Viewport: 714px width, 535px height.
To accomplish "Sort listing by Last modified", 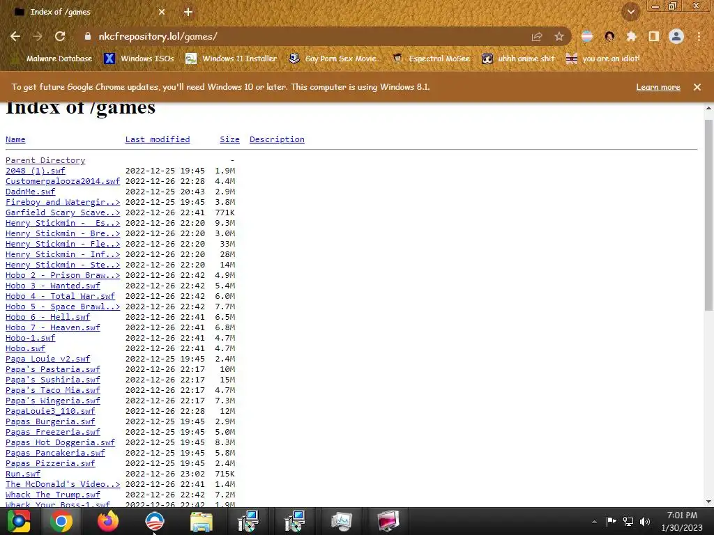I will click(158, 139).
